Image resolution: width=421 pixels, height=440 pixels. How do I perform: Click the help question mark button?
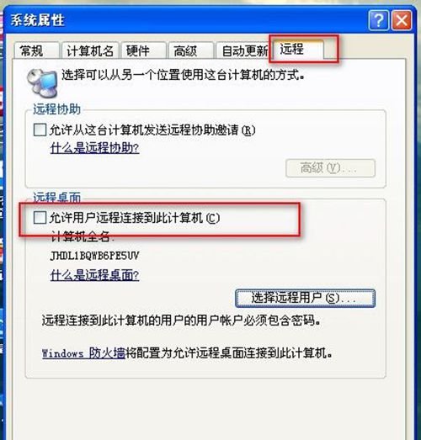click(378, 20)
